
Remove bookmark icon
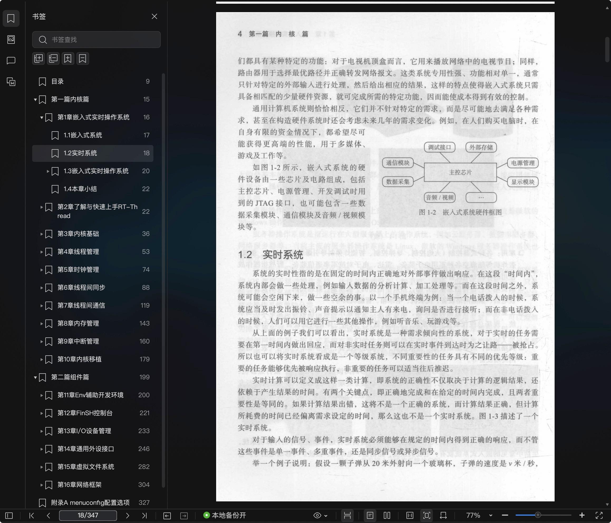[83, 59]
